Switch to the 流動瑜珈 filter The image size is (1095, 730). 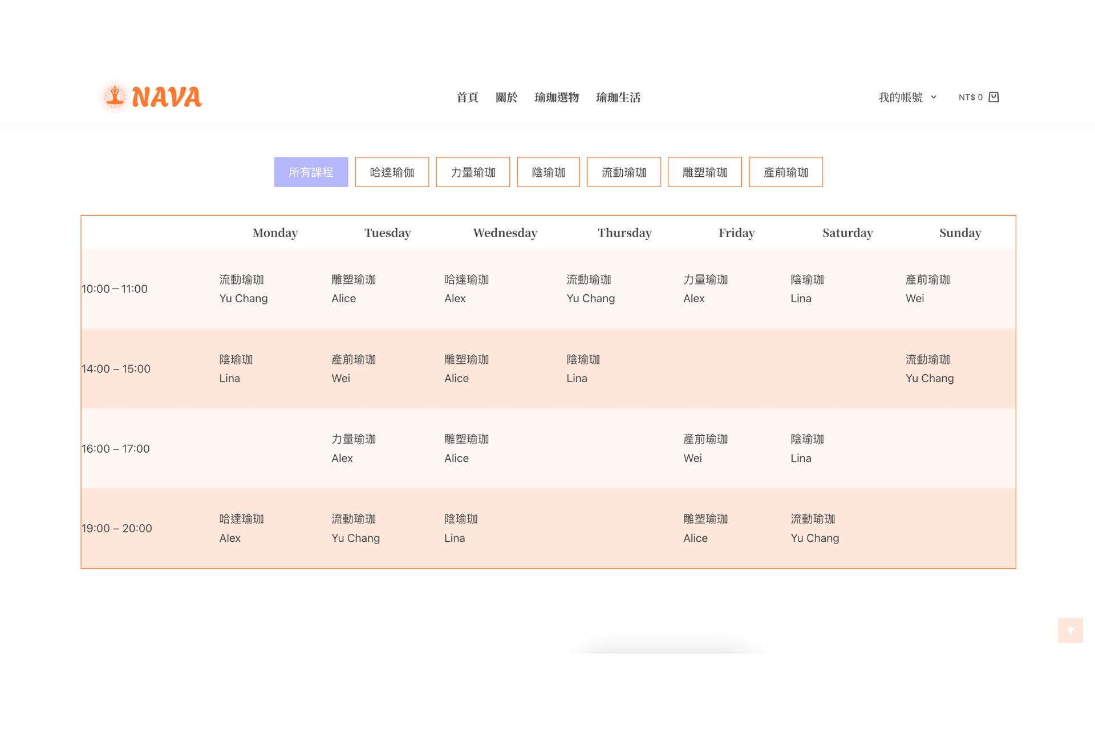pyautogui.click(x=623, y=172)
